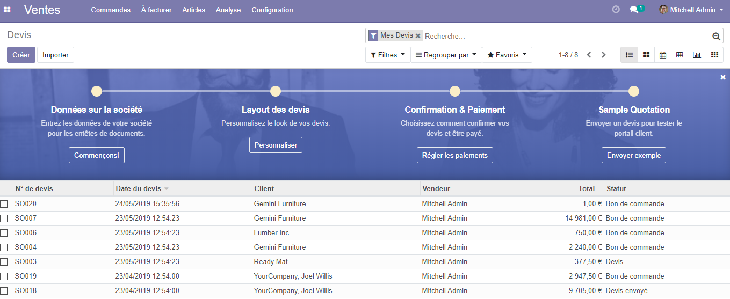Screen dimensions: 730x299
Task: Open the Favoris dropdown
Action: [507, 55]
